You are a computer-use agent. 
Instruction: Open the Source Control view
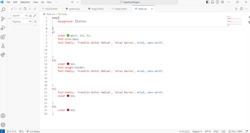point(3,19)
